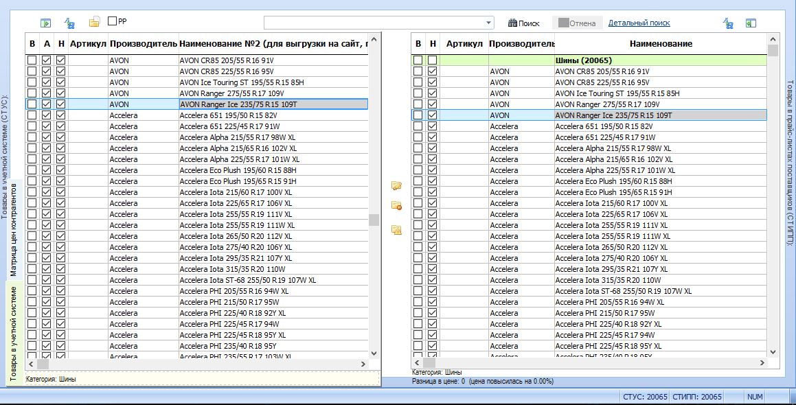This screenshot has width=796, height=405.
Task: Click the folder with pencil icon between tables
Action: click(x=396, y=186)
